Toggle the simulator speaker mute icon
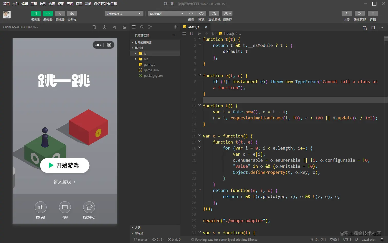 pyautogui.click(x=114, y=27)
